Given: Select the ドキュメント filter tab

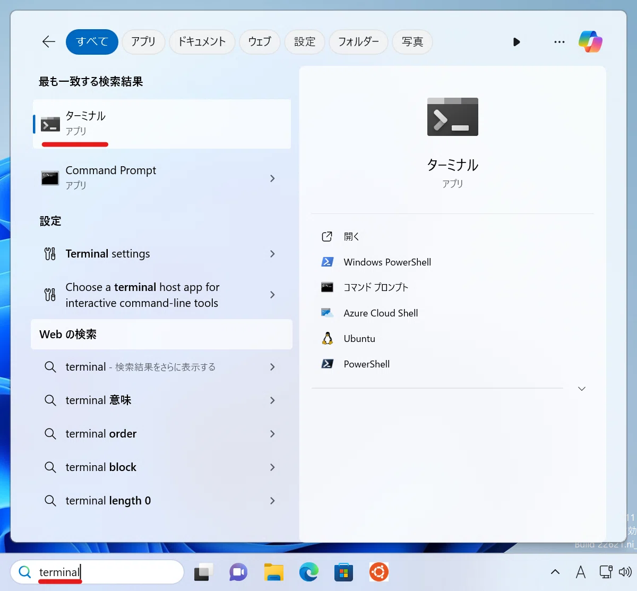Looking at the screenshot, I should coord(202,41).
